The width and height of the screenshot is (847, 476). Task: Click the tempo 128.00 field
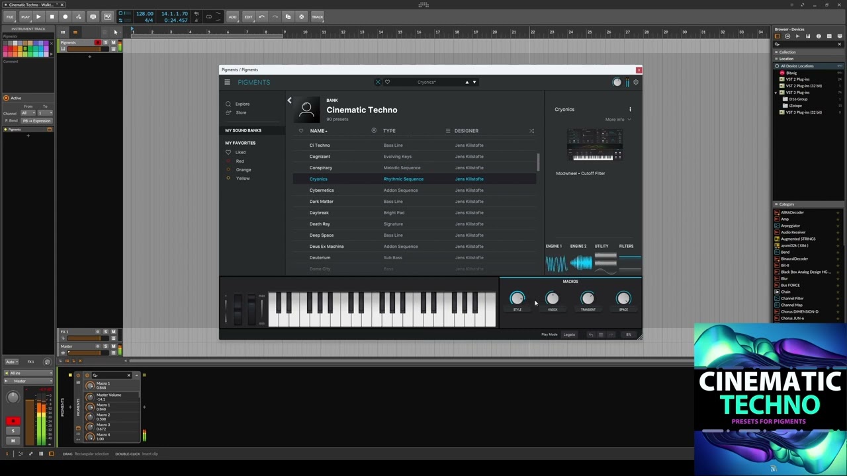point(145,14)
